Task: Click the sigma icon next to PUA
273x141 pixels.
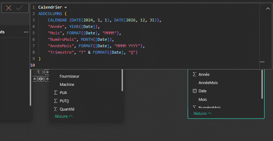Action: point(56,93)
